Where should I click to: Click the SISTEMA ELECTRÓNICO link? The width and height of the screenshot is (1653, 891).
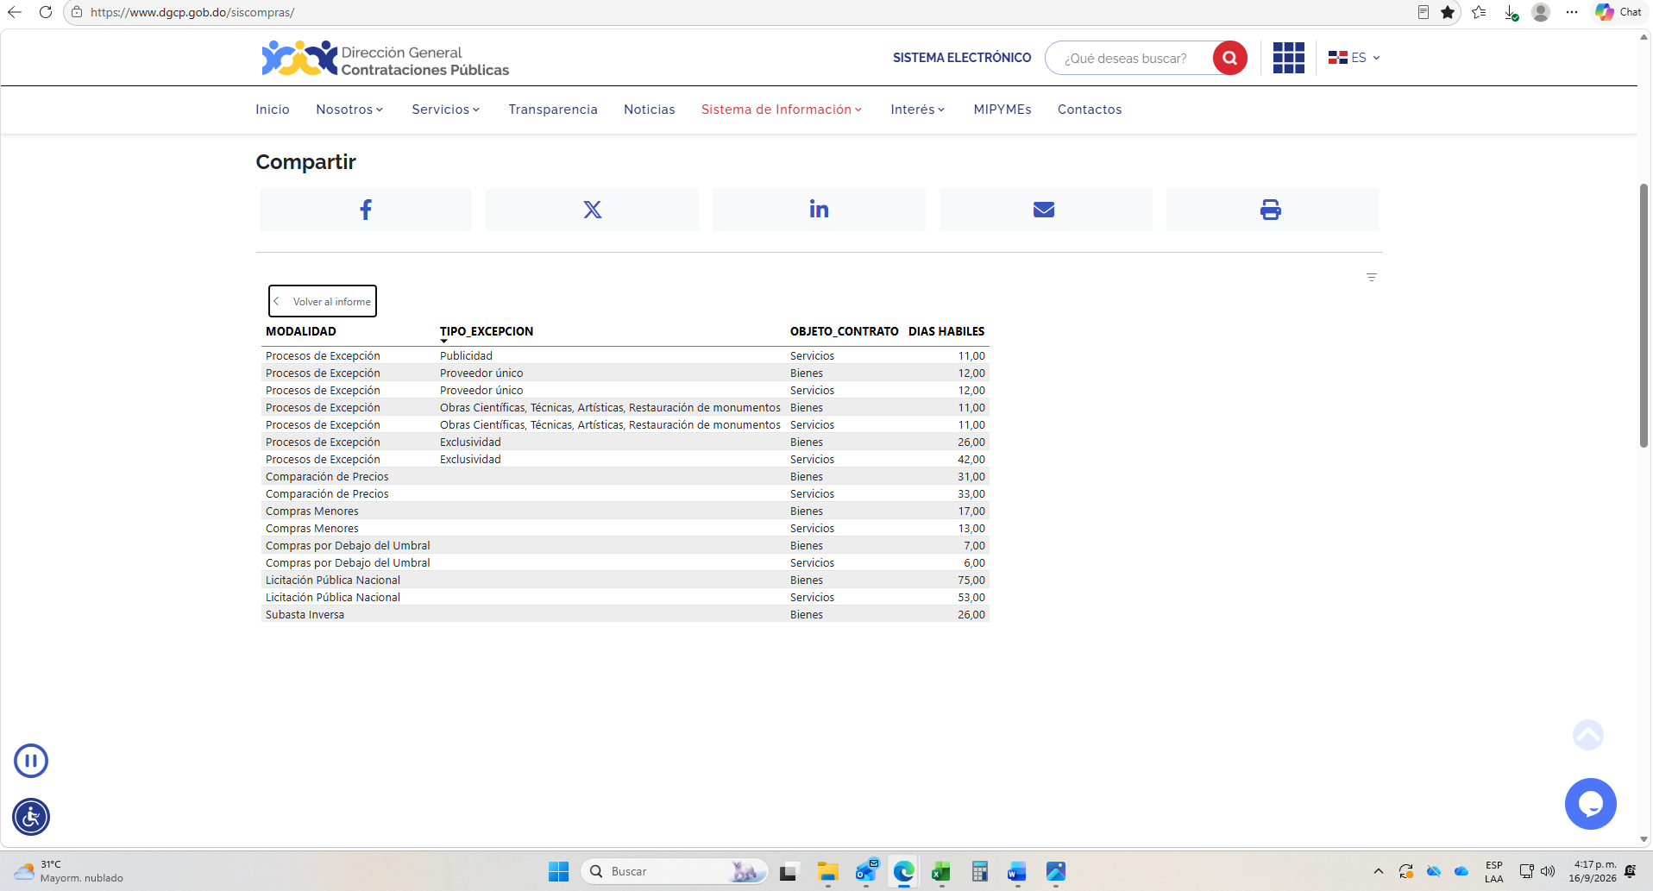coord(962,58)
